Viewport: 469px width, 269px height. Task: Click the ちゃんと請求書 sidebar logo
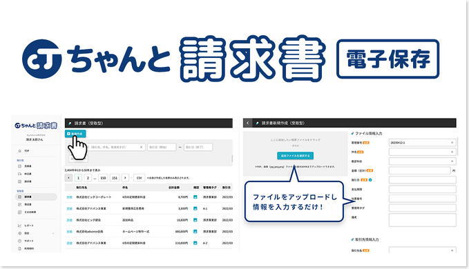36,126
